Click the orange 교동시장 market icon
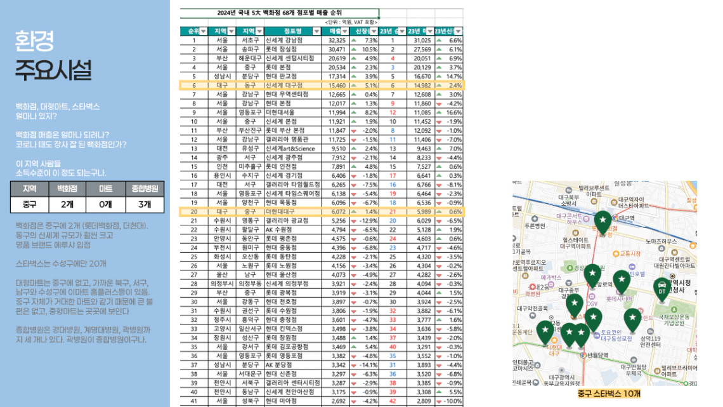The height and width of the screenshot is (407, 723). (x=616, y=254)
